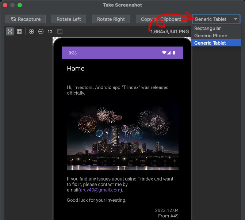Toggle the chessboard transparency icon

tap(10, 31)
